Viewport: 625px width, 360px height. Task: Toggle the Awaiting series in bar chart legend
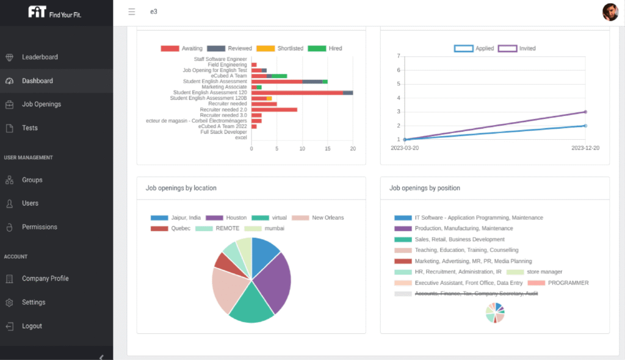point(170,48)
